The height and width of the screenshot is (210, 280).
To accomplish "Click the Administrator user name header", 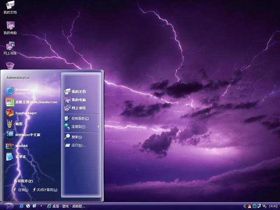I will pos(18,77).
